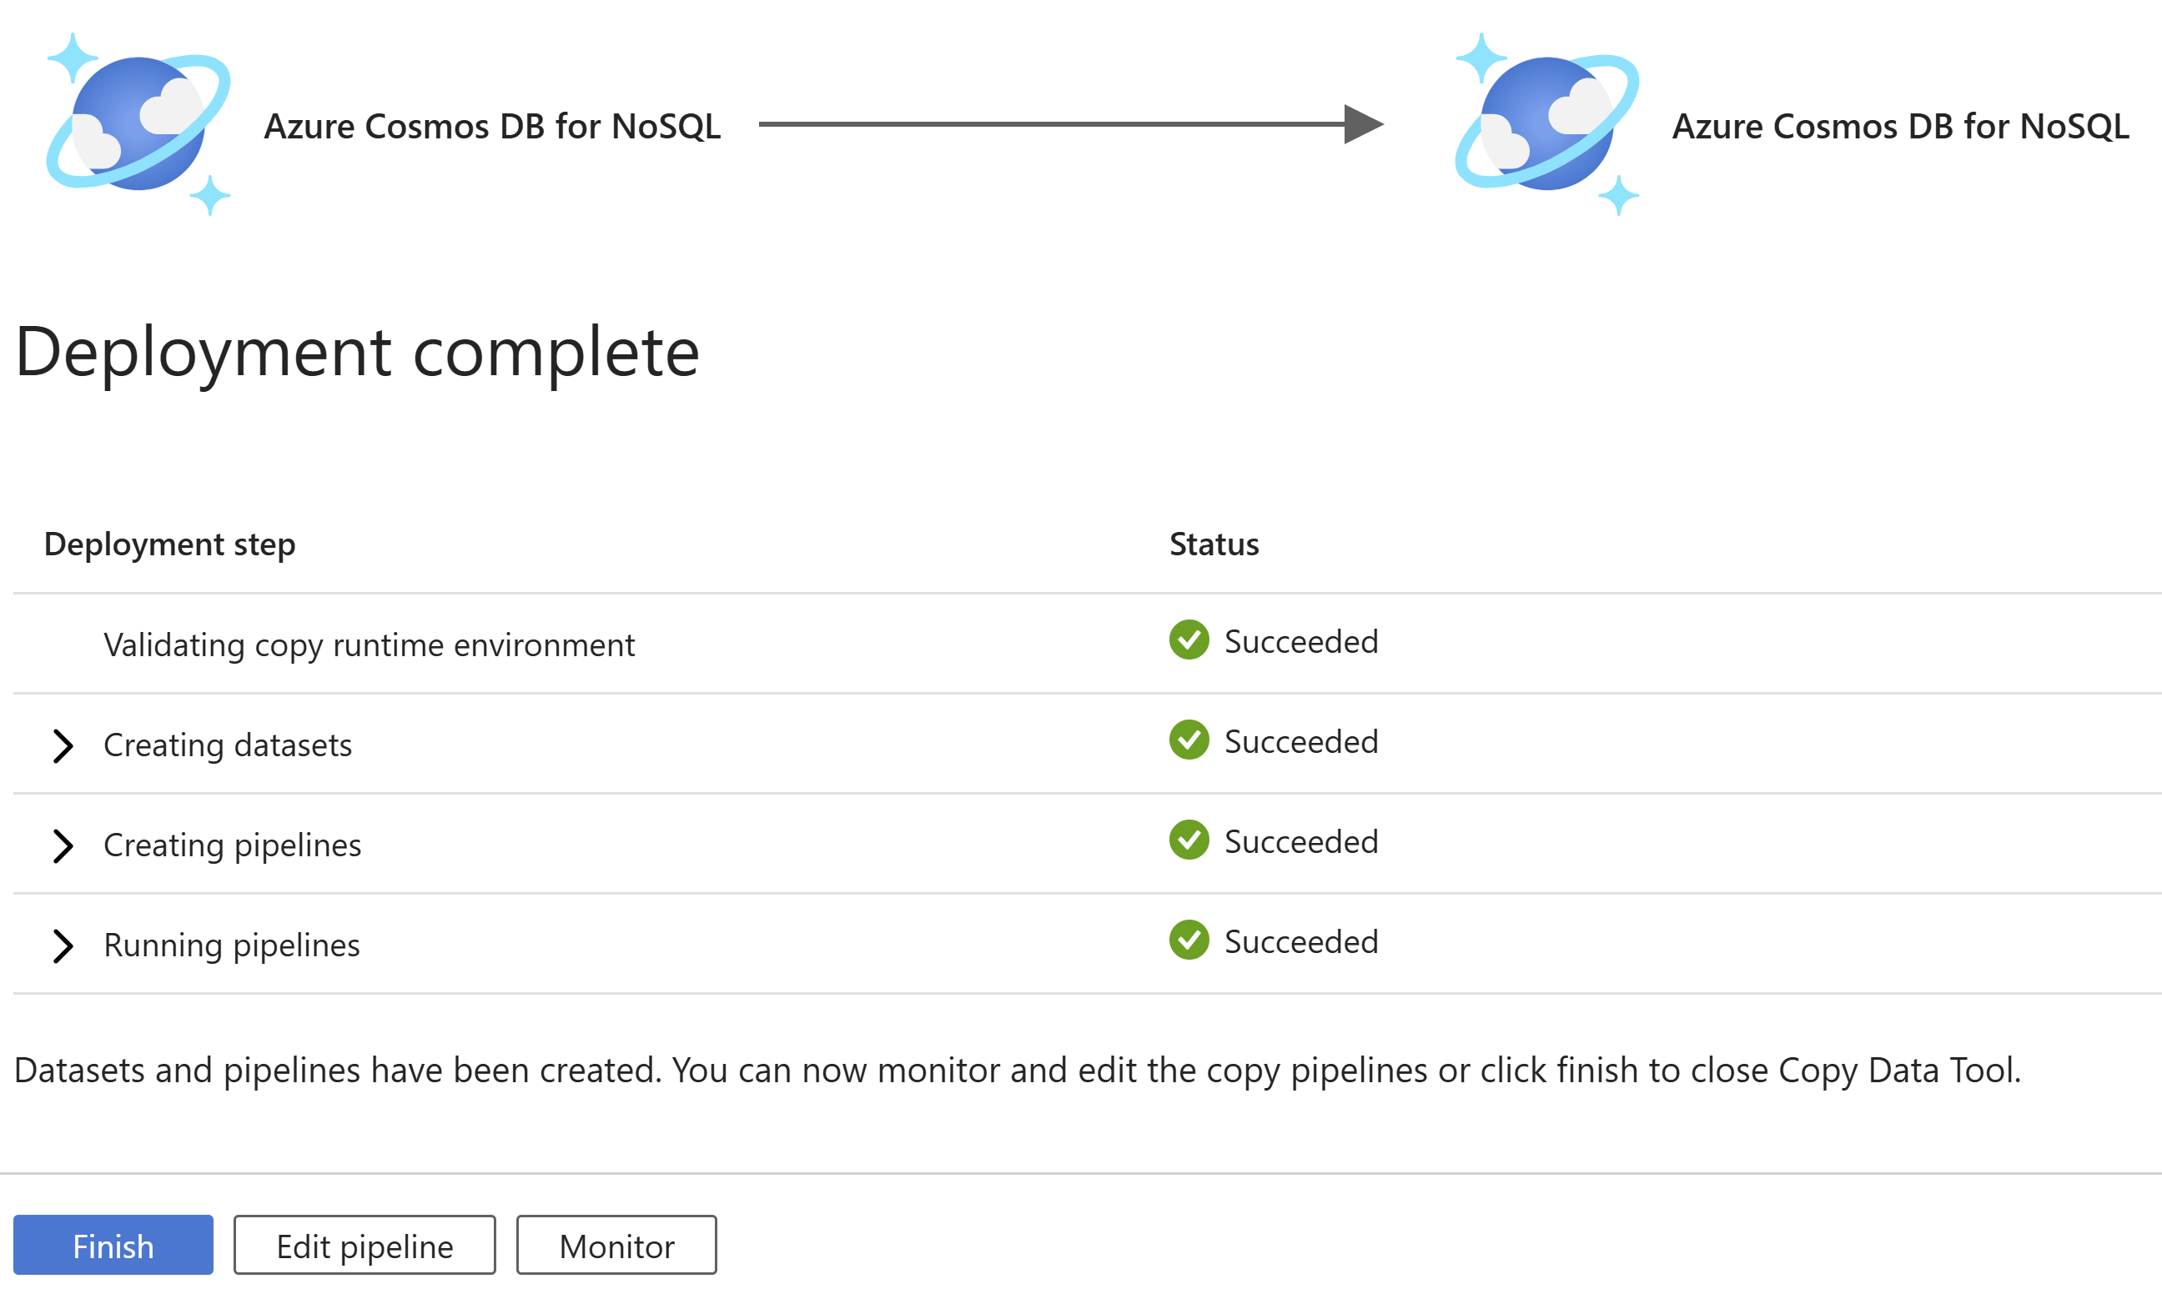Click the Creating datasets label
Viewport: 2162px width, 1294px height.
(228, 745)
